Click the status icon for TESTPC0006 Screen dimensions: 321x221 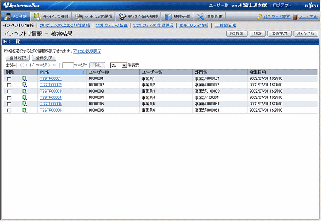[x=25, y=110]
